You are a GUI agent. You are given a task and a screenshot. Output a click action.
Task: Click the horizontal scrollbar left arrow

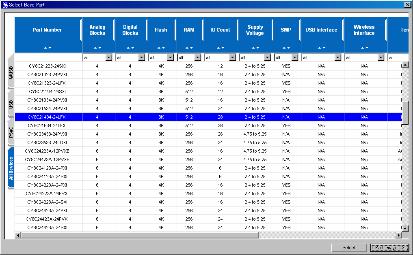(x=18, y=235)
